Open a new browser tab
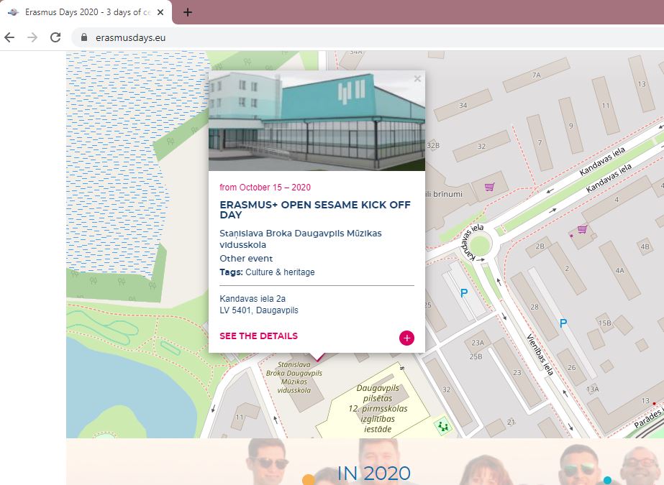This screenshot has height=485, width=664. coord(188,12)
